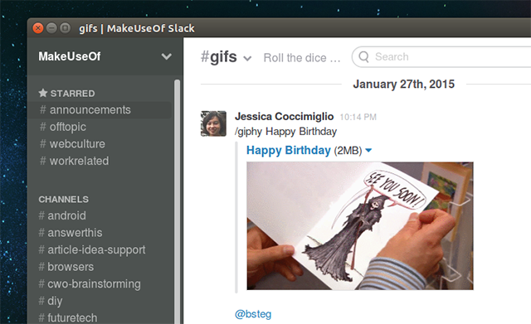This screenshot has width=531, height=324.
Task: Collapse the Happy Birthday GIF preview arrow
Action: click(368, 150)
